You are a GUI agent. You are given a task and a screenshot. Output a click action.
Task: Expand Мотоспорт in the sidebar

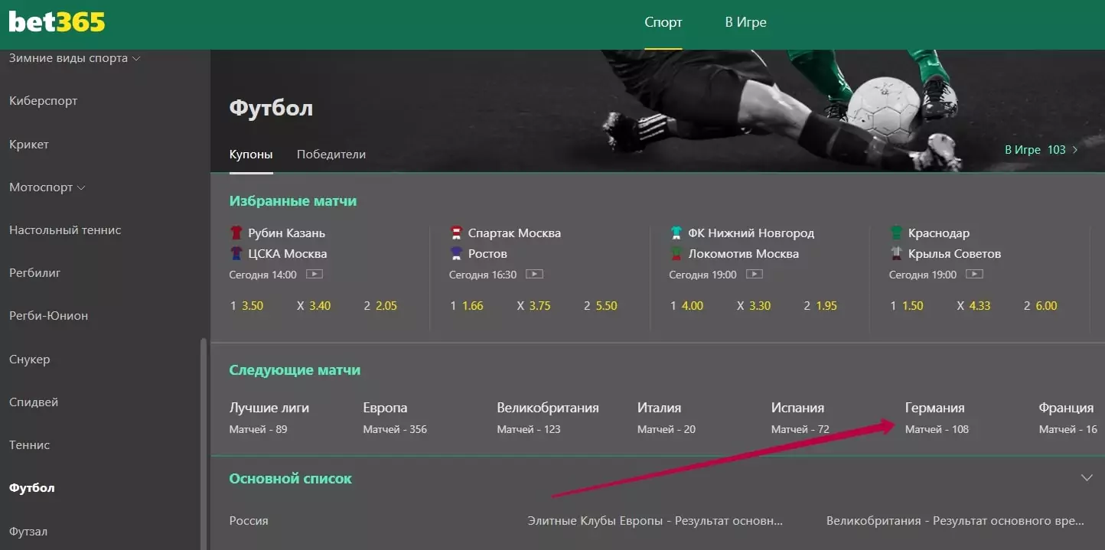(81, 187)
